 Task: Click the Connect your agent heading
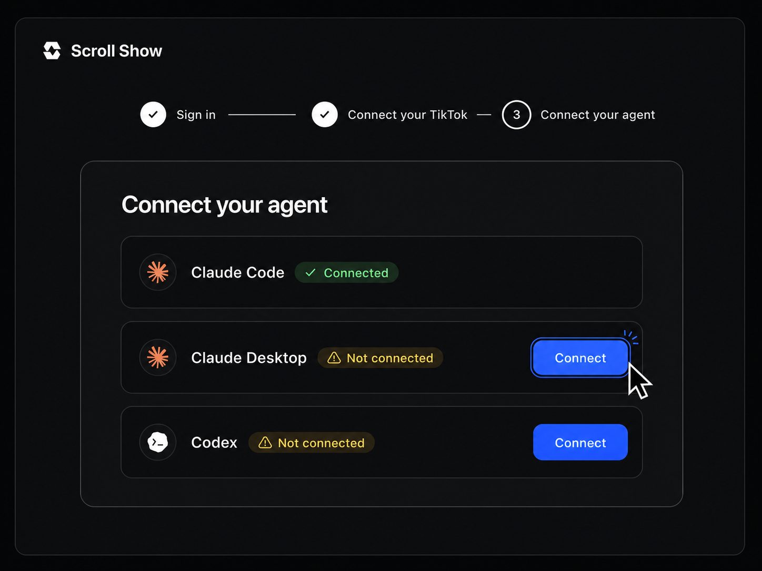pos(225,205)
